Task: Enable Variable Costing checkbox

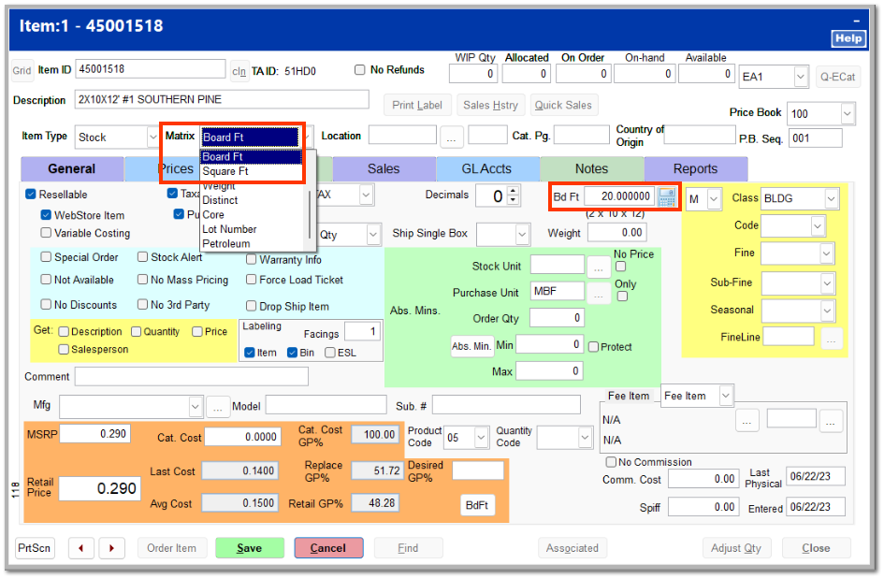Action: [x=46, y=233]
